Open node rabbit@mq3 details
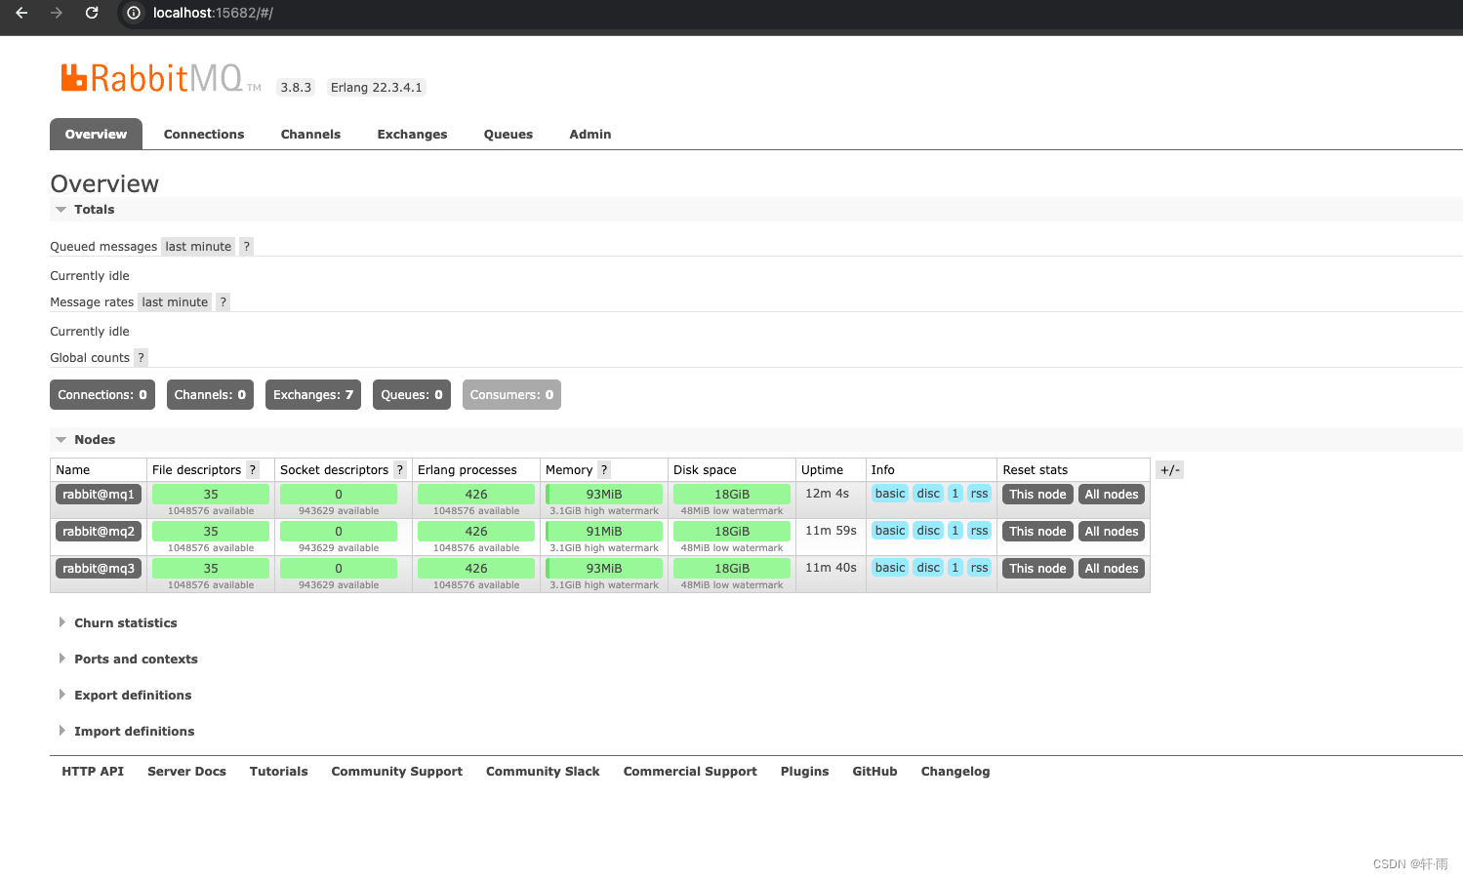Screen dimensions: 1463x879 click(x=99, y=569)
